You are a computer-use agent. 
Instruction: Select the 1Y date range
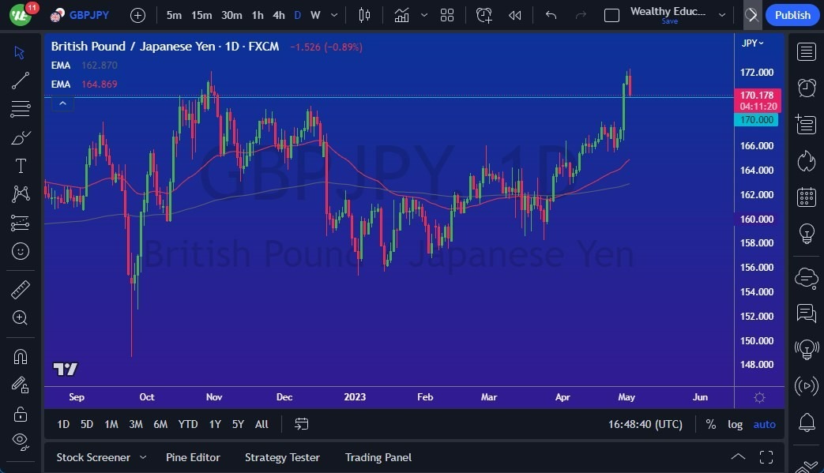coord(215,424)
